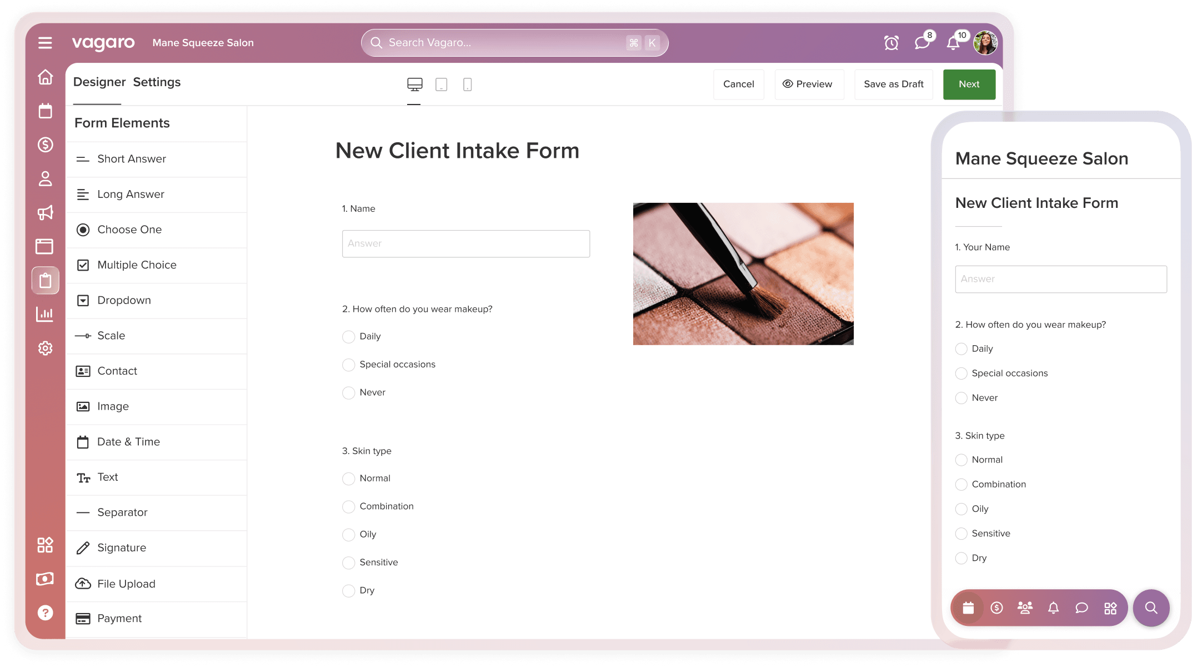The width and height of the screenshot is (1192, 667).
Task: Switch to desktop preview mode
Action: tap(414, 84)
